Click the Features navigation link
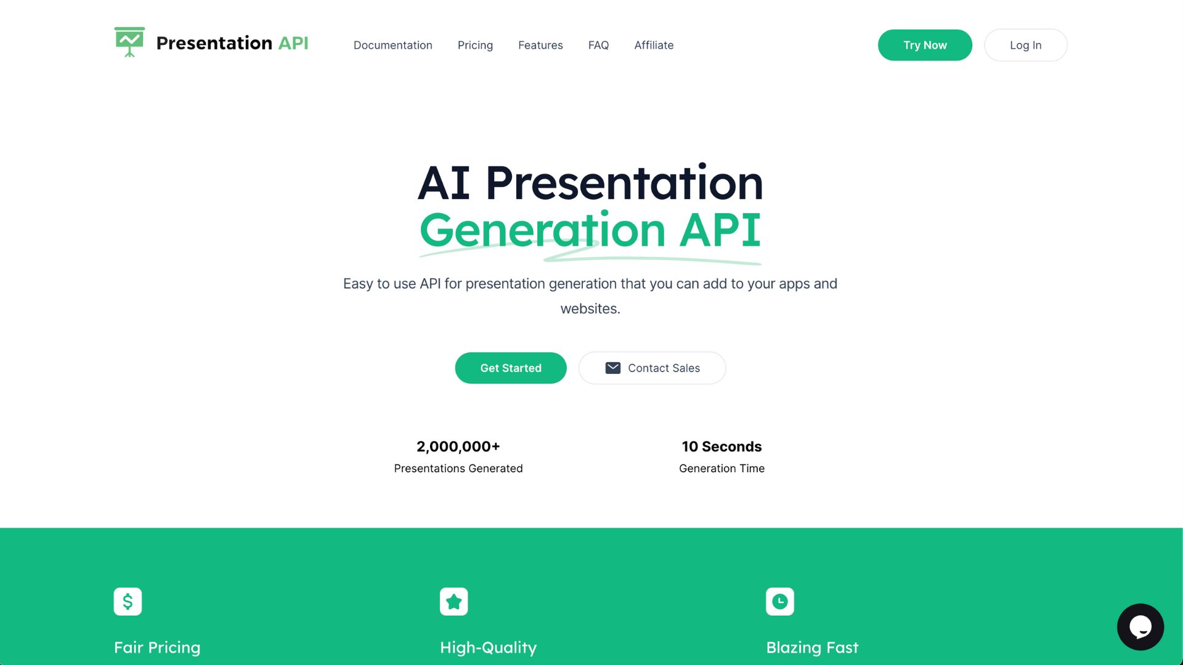The width and height of the screenshot is (1183, 665). pyautogui.click(x=540, y=45)
